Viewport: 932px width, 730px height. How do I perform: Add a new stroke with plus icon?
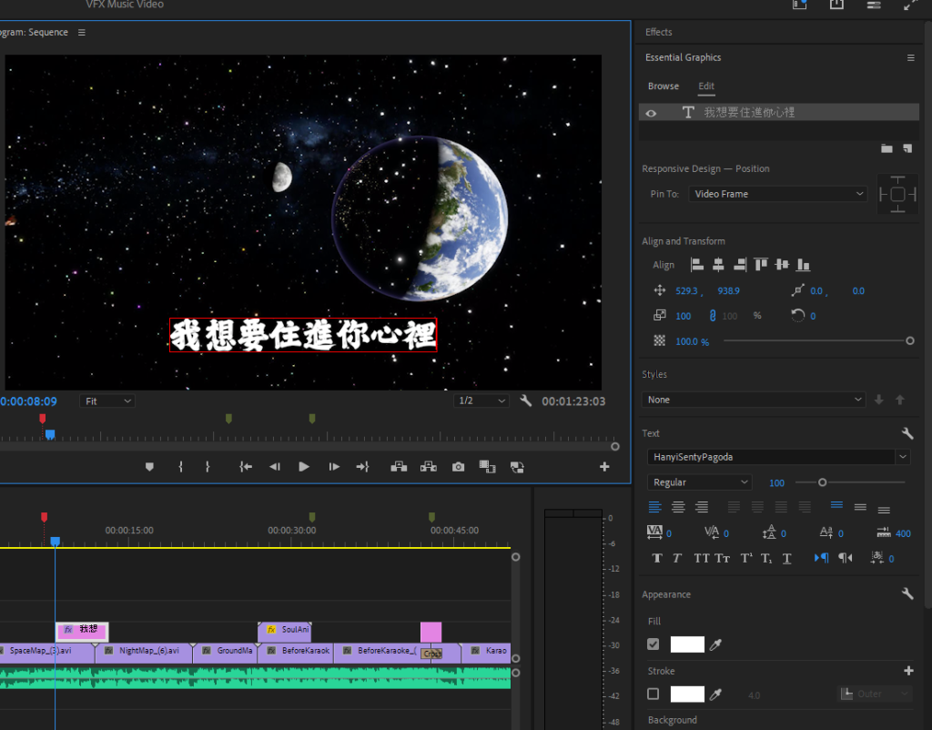907,671
